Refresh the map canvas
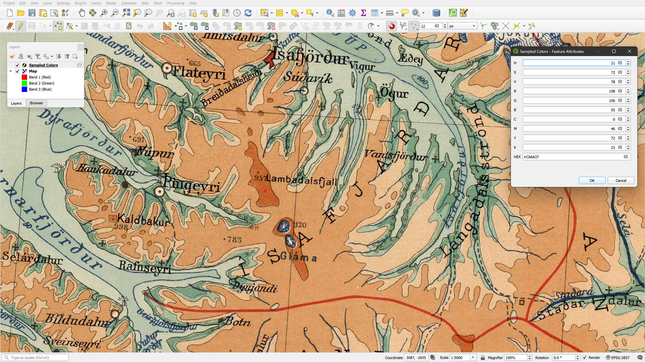The image size is (645, 362). [248, 13]
